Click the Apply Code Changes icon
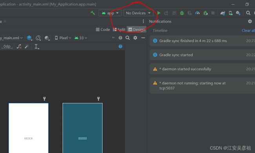Screen dimensions: 255x153 [x=174, y=13]
